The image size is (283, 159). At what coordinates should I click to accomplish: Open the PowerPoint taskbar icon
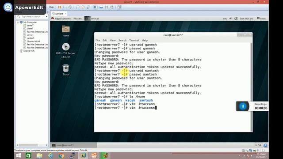(x=94, y=155)
